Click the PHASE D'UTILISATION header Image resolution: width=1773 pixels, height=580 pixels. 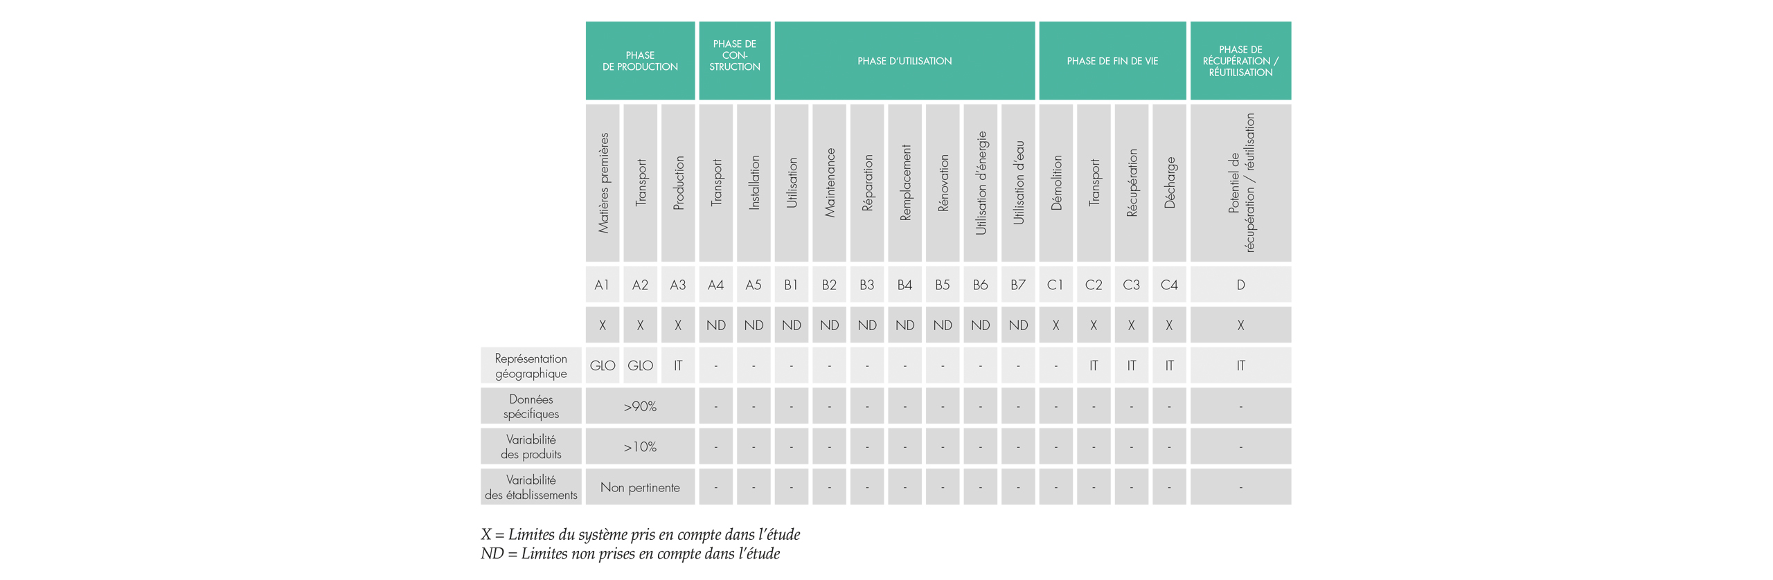tap(904, 61)
